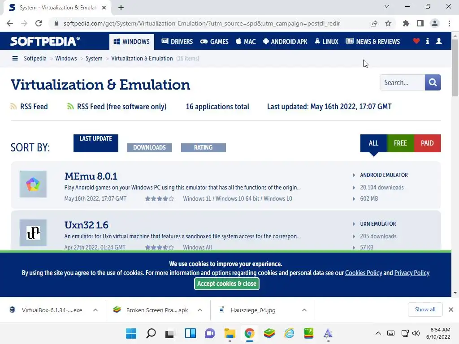
Task: Click the ANDROID EMULATOR category arrow
Action: coord(354,175)
